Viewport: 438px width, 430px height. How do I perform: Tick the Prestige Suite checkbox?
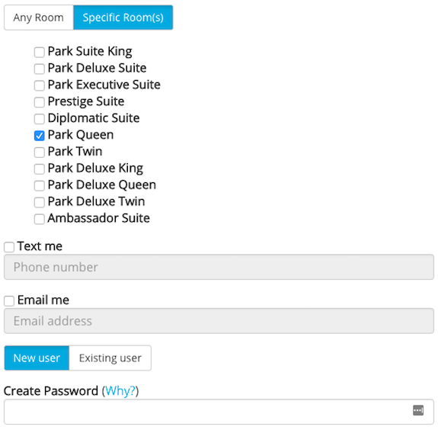[x=39, y=102]
